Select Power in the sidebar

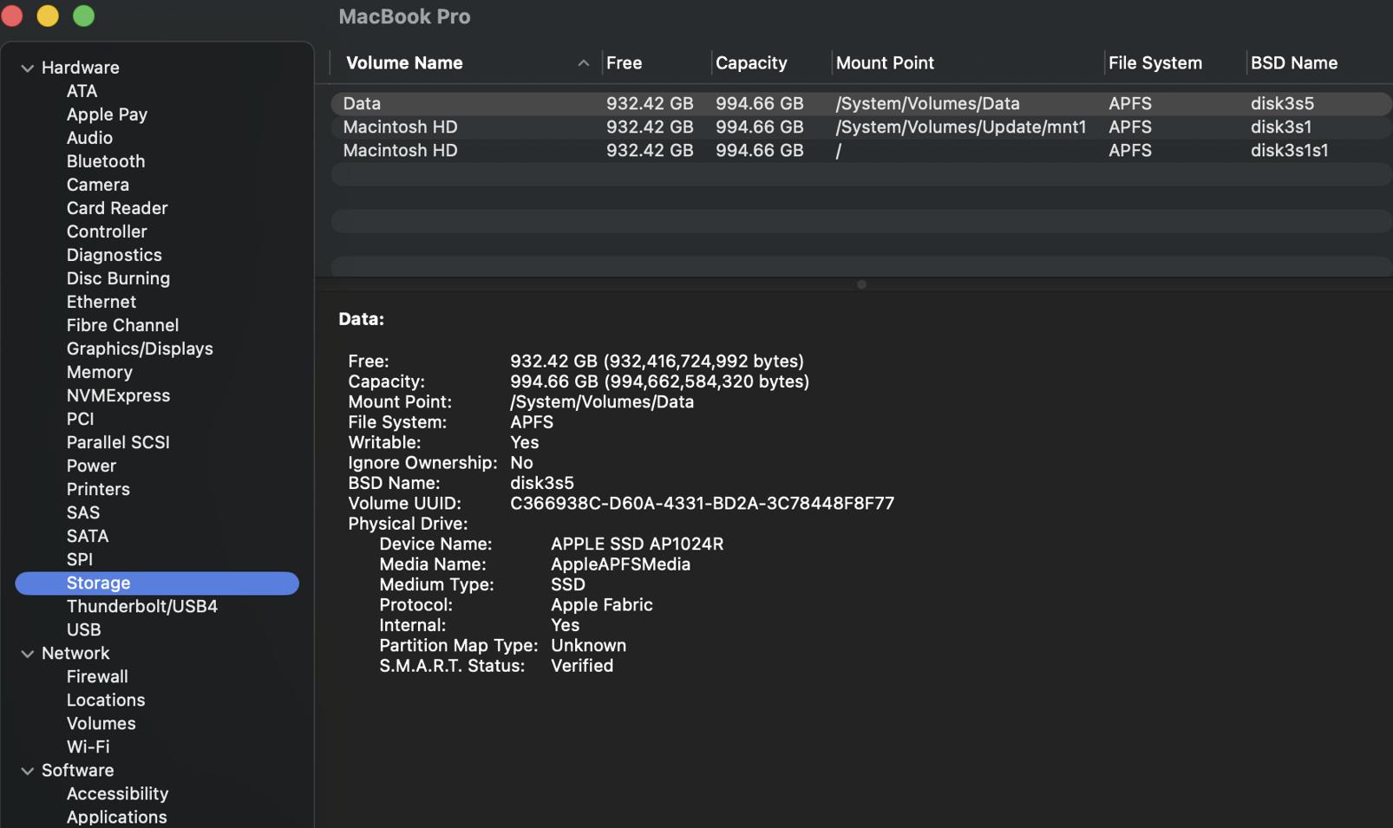91,466
